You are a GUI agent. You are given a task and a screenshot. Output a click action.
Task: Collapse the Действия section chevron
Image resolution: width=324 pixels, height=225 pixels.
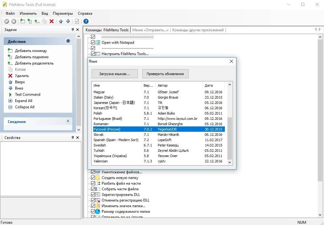click(x=68, y=41)
